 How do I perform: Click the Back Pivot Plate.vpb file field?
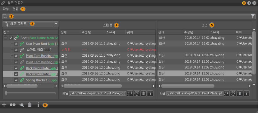pos(98,93)
